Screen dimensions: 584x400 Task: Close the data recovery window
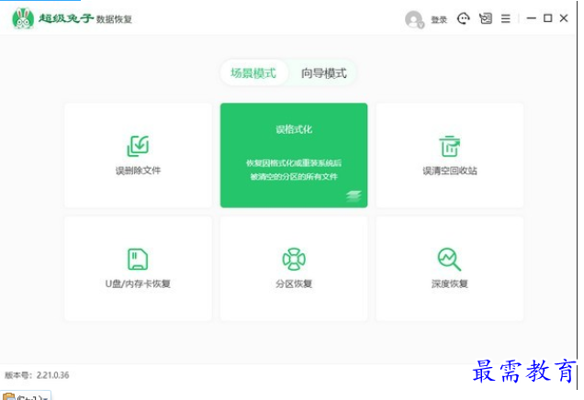(x=564, y=17)
